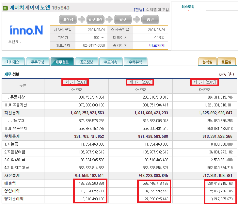Image resolution: width=238 pixels, height=206 pixels.
Task: Click the 2021 매출액 value 186,838,260,894
Action: (92, 183)
